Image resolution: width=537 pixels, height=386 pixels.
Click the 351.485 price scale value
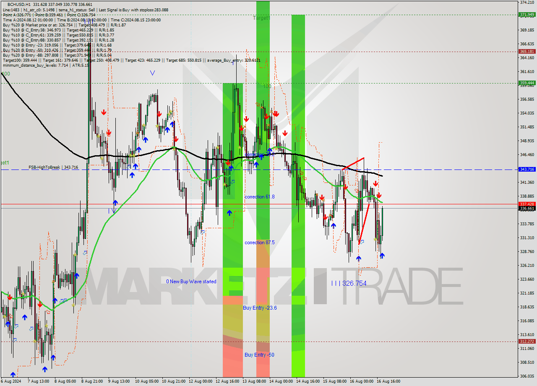527,127
